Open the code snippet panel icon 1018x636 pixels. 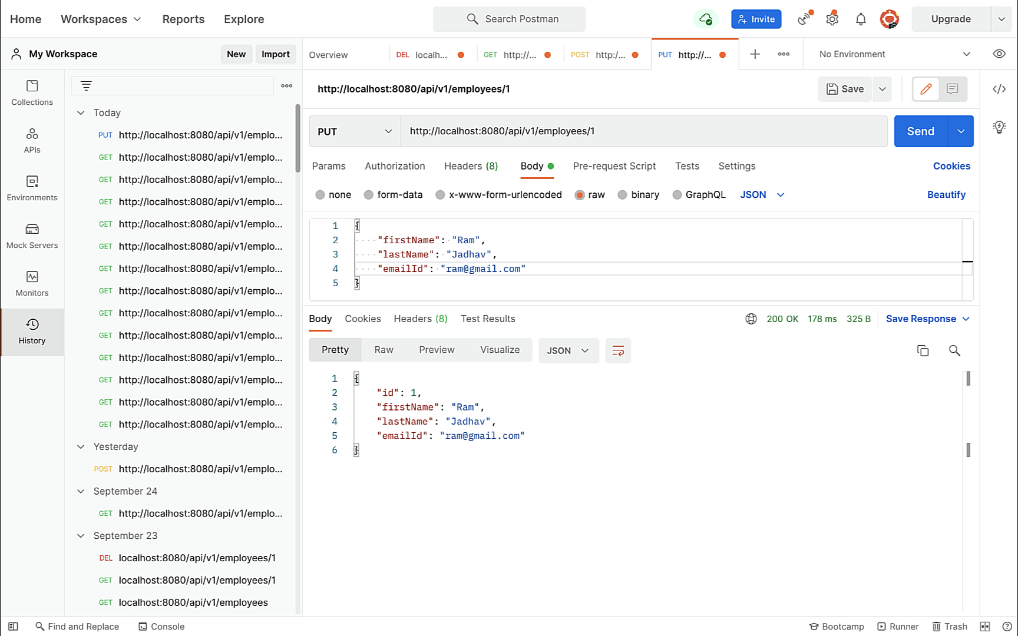pyautogui.click(x=999, y=89)
